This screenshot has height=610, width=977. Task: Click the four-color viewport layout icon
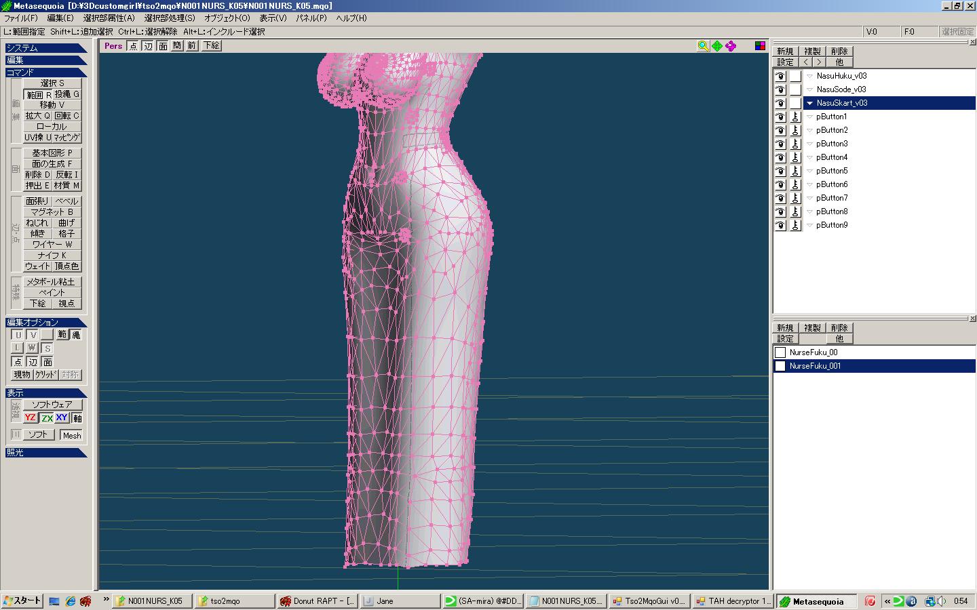click(x=760, y=45)
